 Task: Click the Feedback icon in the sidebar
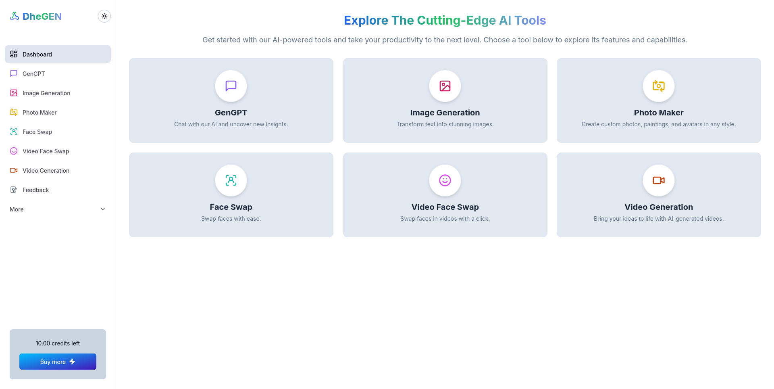point(13,190)
